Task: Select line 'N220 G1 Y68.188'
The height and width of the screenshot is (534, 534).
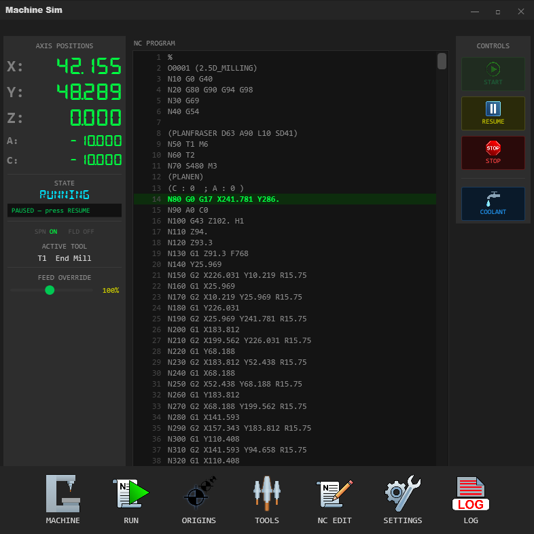Action: point(285,352)
